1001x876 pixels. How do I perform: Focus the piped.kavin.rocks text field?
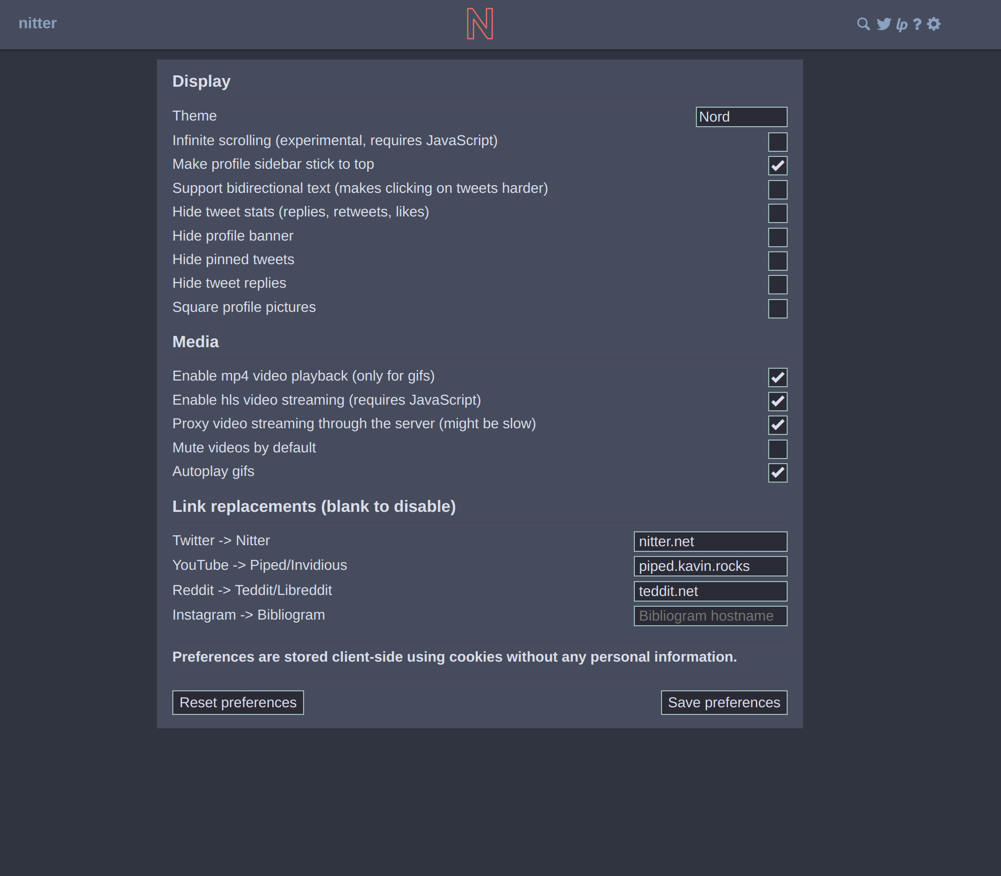(710, 566)
